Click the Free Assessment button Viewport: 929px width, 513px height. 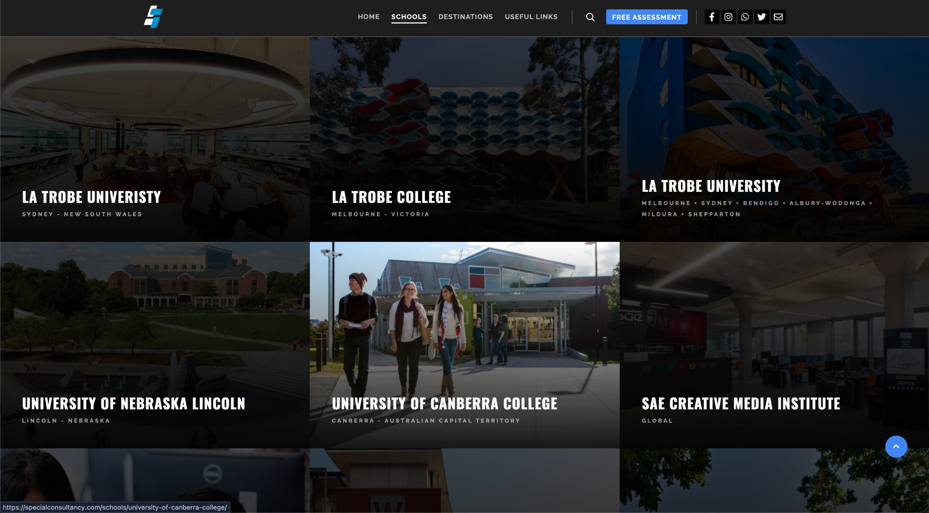647,17
